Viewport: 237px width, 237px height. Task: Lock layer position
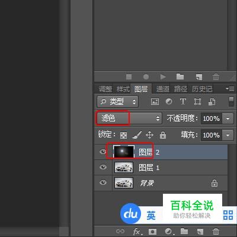tap(149, 135)
